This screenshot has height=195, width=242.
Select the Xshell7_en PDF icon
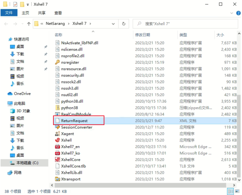click(57, 147)
